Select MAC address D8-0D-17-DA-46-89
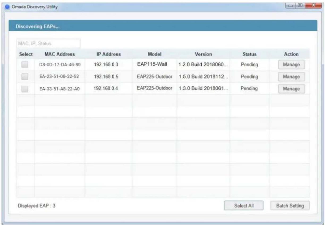 [60, 65]
